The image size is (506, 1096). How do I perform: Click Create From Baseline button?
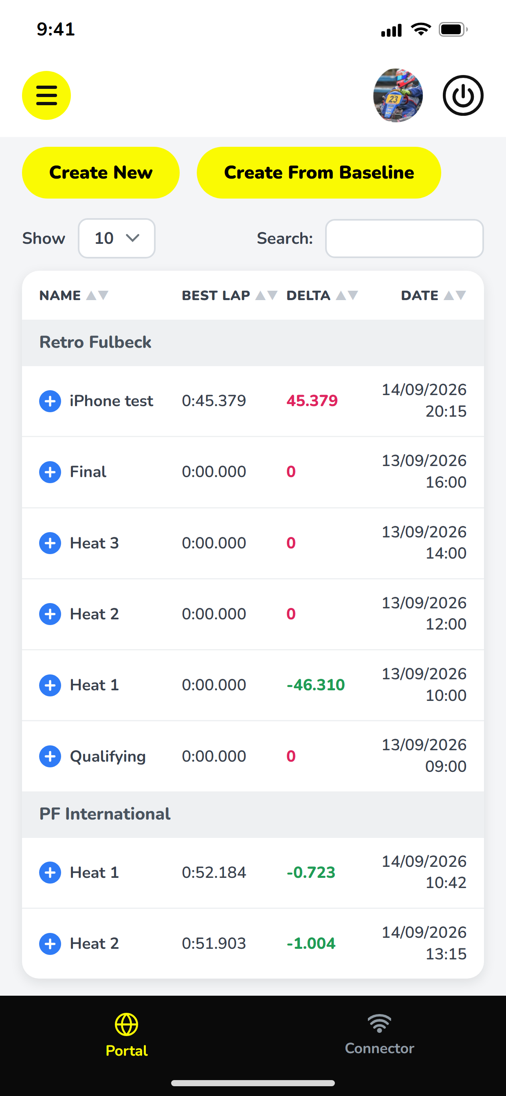click(x=319, y=173)
